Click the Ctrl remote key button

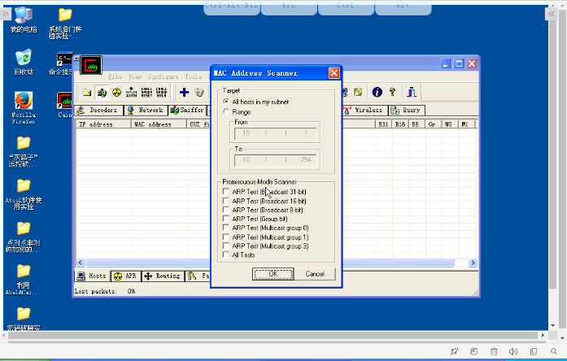[x=346, y=7]
